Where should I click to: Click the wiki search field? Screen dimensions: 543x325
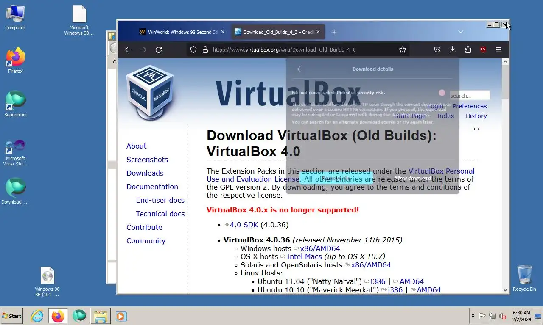(x=470, y=96)
